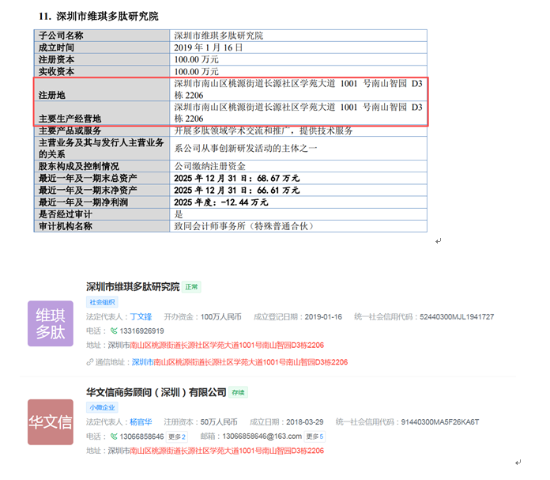Click phone icon beside 13316926919
This screenshot has height=480, width=550.
[114, 331]
